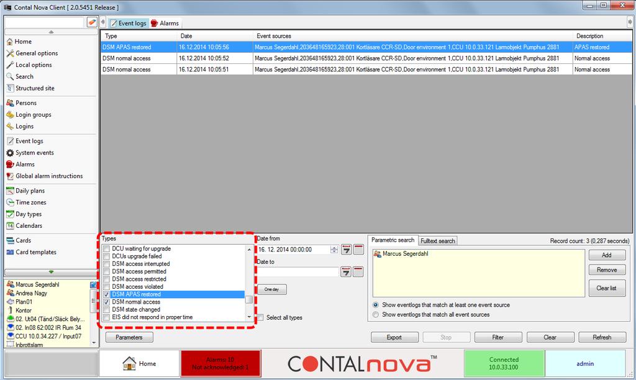Collapse the sidebar menu with the top up arrow

51,32
